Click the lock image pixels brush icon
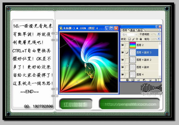179x125 pixels. tap(133, 39)
